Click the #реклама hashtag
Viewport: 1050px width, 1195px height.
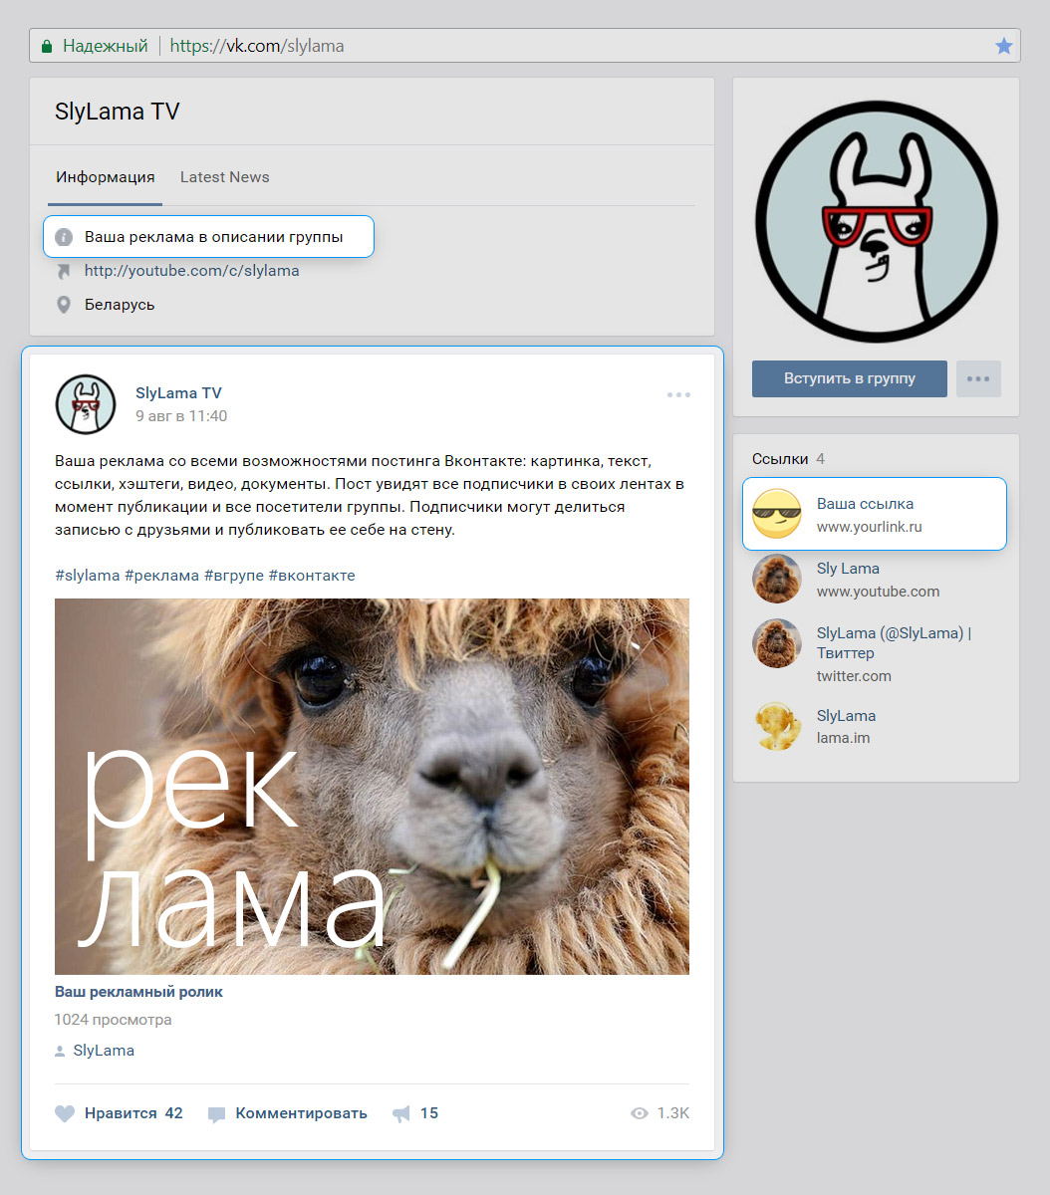(x=161, y=576)
